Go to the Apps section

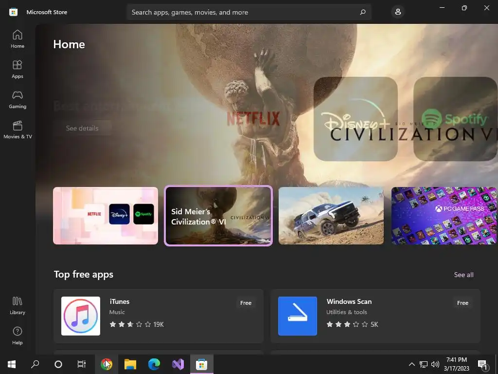point(18,69)
